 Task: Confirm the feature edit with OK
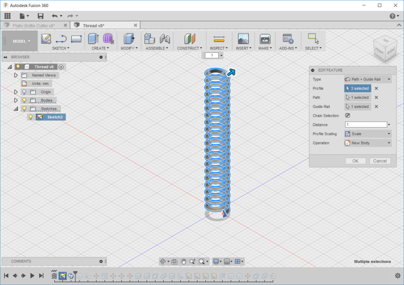355,161
